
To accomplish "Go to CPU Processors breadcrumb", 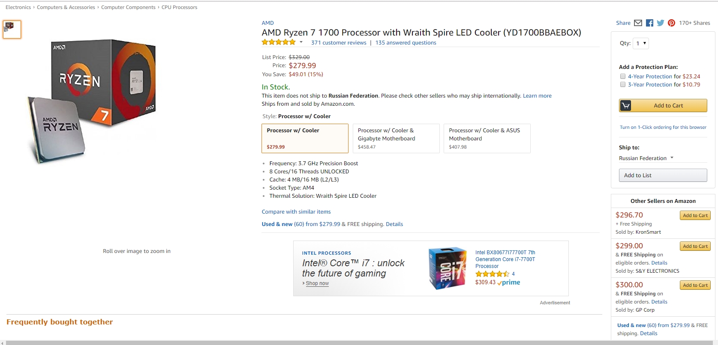I will coord(179,7).
